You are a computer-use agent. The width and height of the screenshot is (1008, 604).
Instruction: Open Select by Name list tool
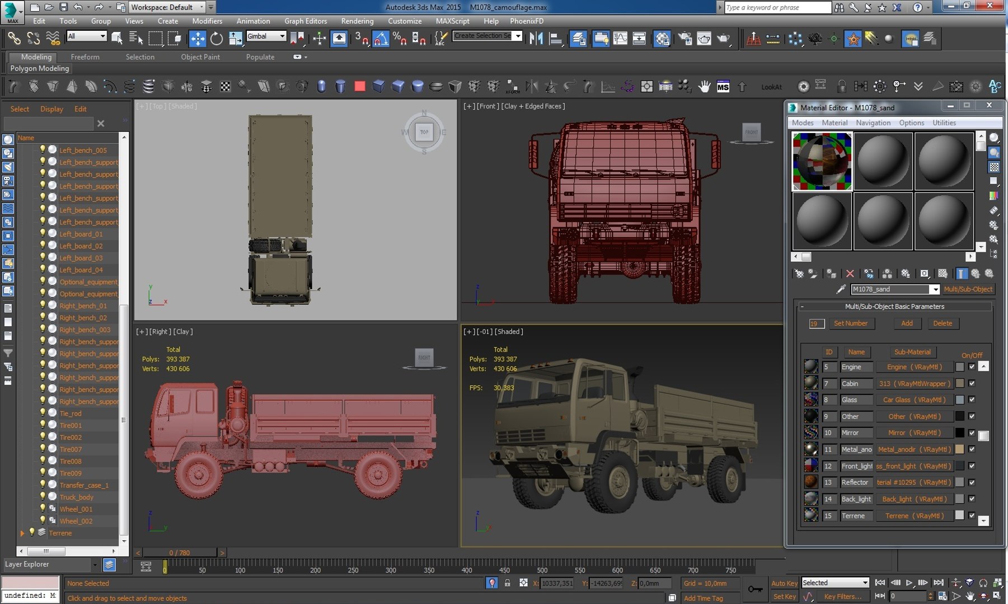tap(135, 39)
